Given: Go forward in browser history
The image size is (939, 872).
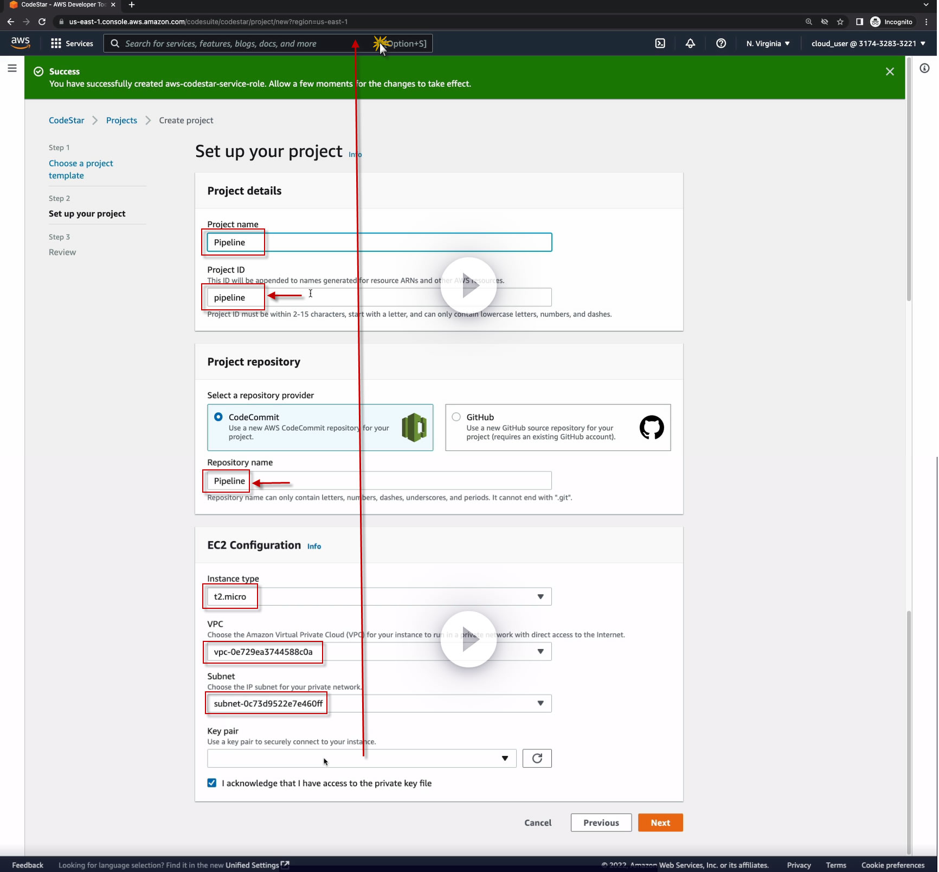Looking at the screenshot, I should point(26,22).
